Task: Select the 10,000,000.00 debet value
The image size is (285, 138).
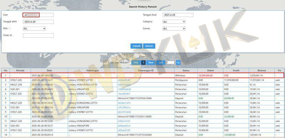Action: coord(206,75)
